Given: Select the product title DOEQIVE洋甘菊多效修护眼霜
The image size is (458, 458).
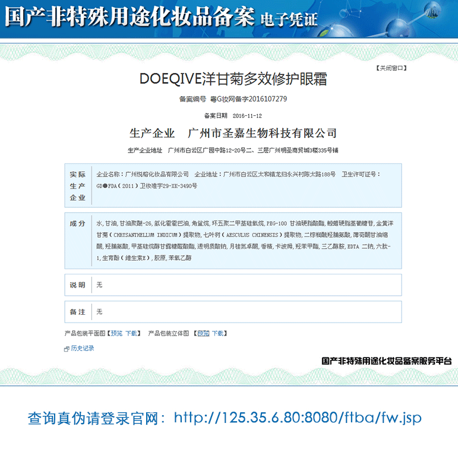Looking at the screenshot, I should click(233, 79).
